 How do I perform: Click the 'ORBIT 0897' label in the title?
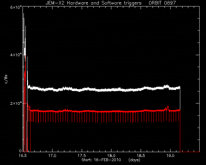click(162, 3)
